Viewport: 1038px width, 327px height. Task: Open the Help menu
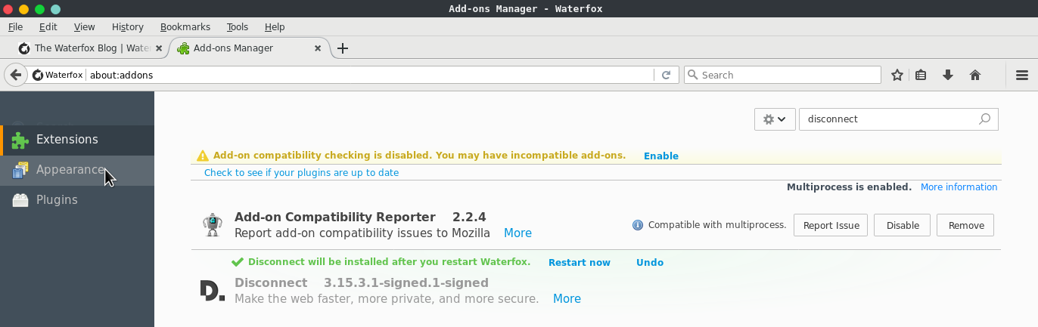275,26
